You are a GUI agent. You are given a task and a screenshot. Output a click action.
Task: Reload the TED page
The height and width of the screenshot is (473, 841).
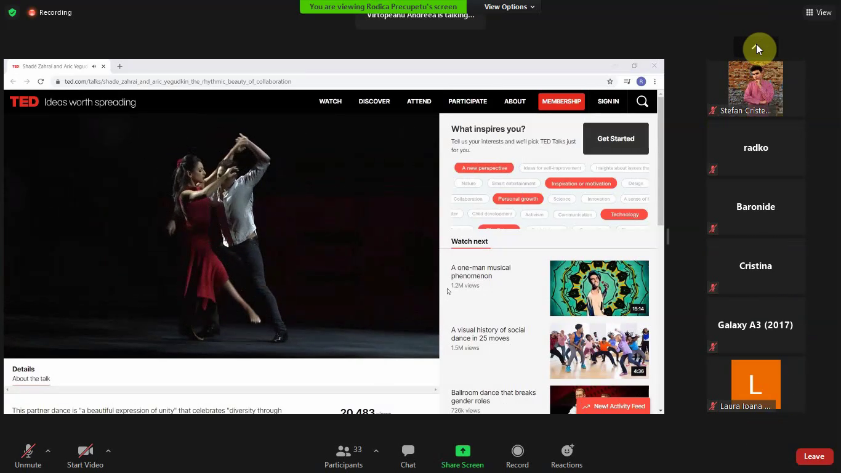click(41, 81)
